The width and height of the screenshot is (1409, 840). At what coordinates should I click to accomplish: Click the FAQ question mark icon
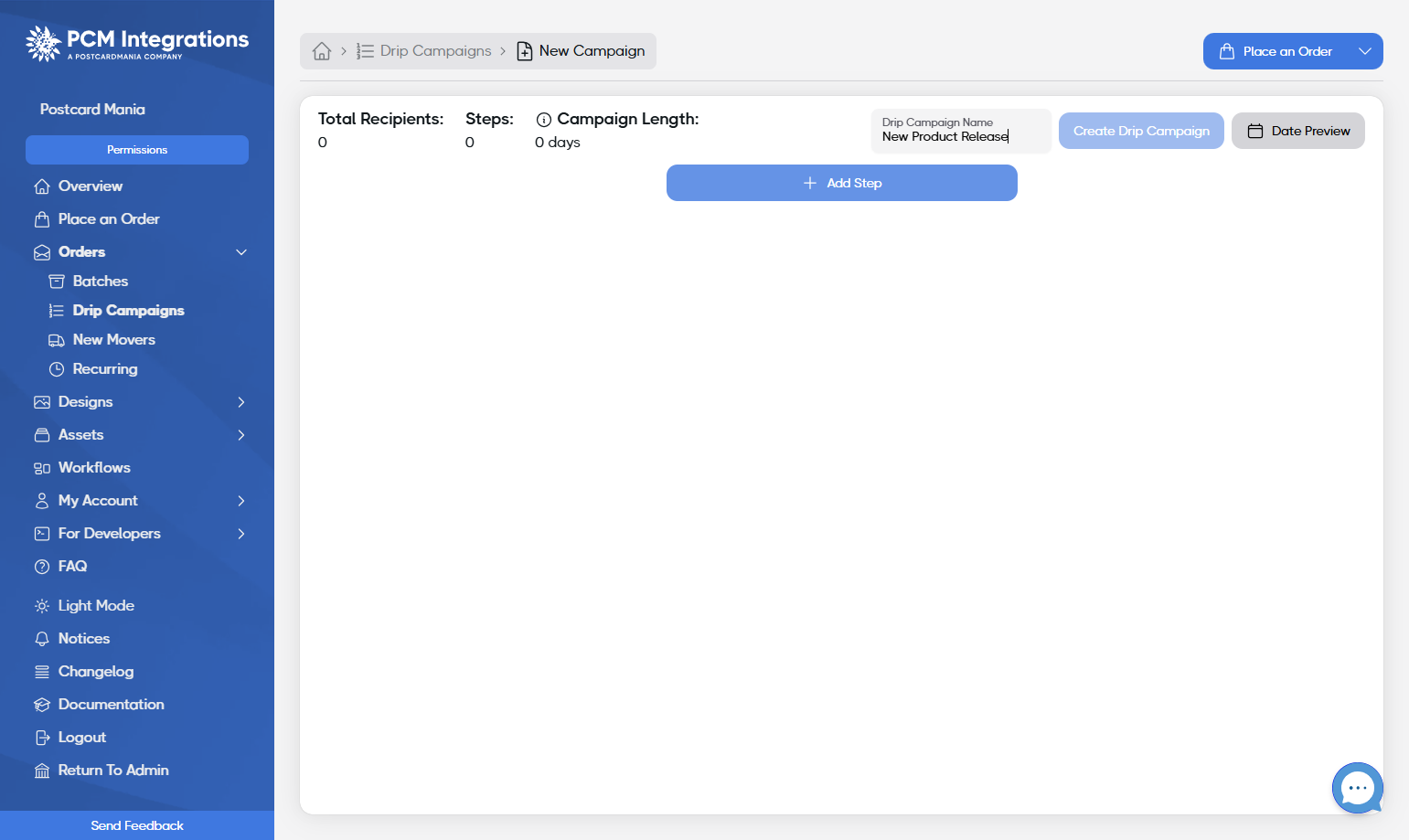pyautogui.click(x=42, y=567)
